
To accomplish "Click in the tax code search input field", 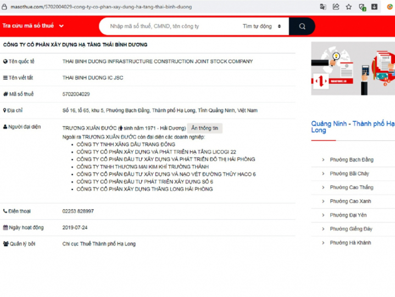I will pyautogui.click(x=170, y=26).
